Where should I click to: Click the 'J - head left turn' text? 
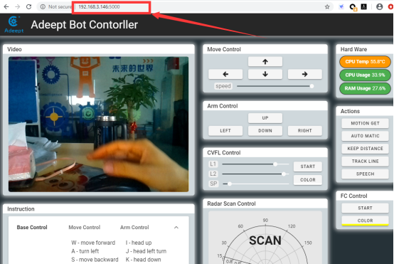click(146, 251)
